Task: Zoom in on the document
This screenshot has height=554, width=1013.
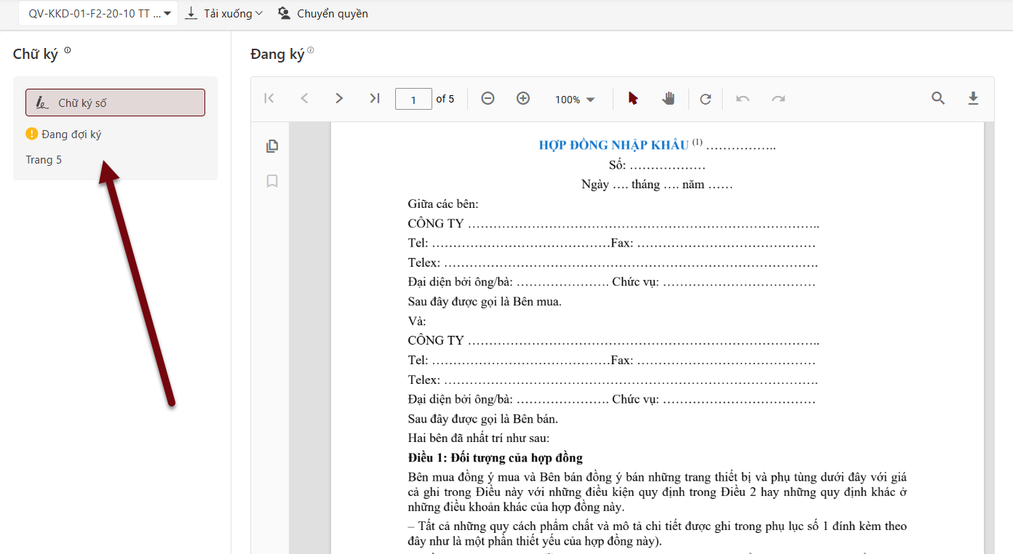Action: 523,97
